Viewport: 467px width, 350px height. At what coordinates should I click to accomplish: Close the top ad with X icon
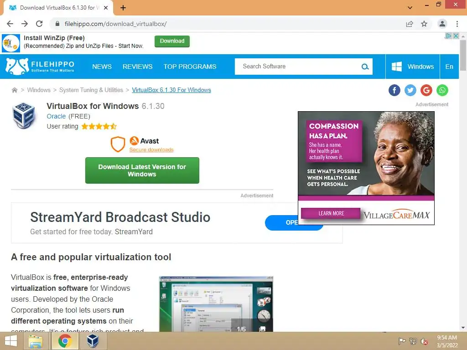[x=456, y=36]
